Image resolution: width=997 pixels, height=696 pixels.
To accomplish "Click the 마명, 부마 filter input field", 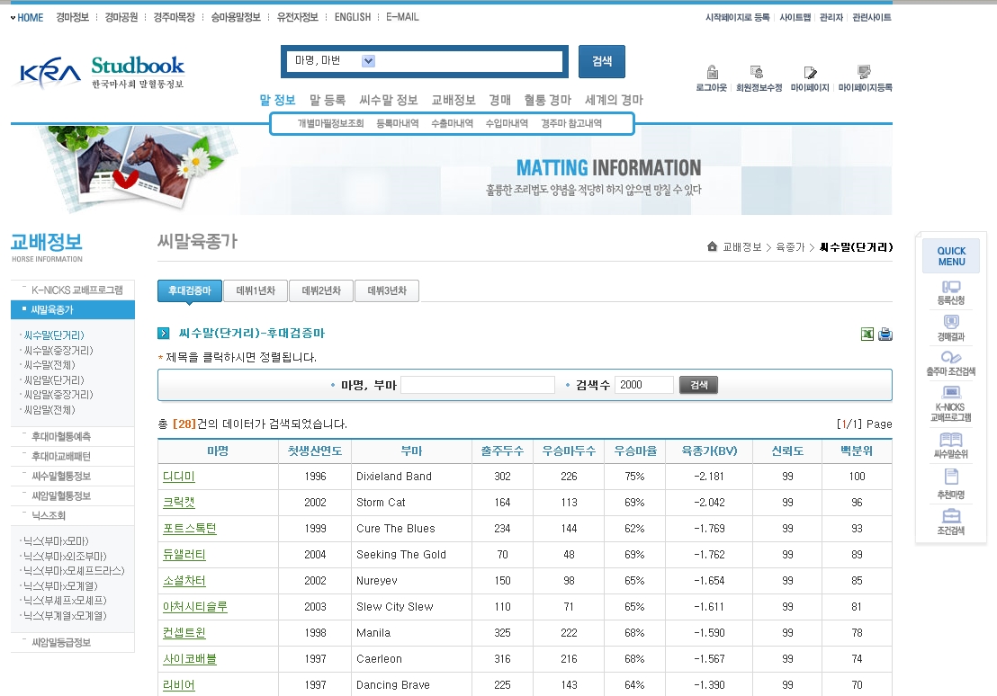I will [477, 385].
